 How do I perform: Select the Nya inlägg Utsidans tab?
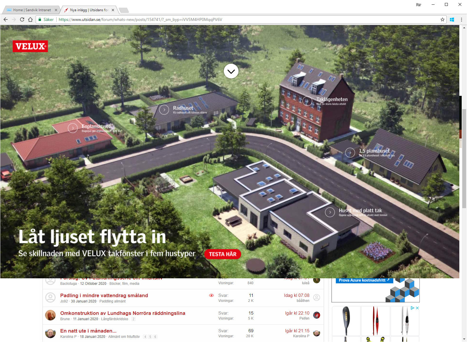click(x=89, y=10)
